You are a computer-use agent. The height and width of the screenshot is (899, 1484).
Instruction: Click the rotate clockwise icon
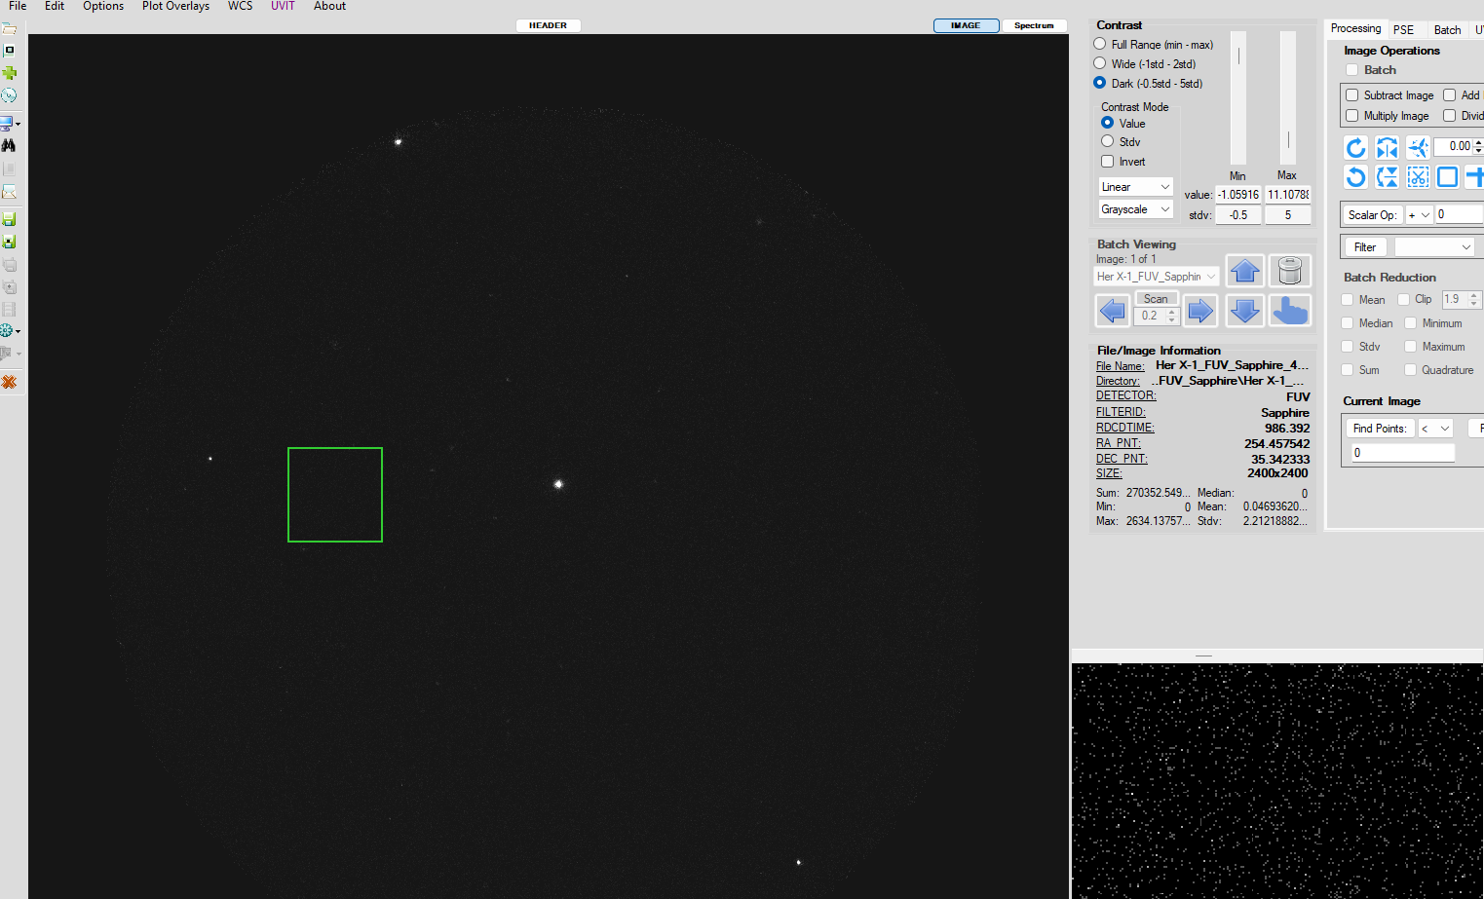click(x=1355, y=147)
